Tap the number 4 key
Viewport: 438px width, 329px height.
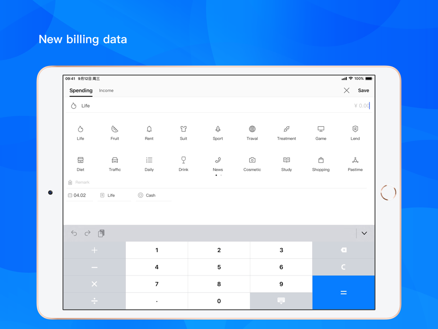(157, 267)
